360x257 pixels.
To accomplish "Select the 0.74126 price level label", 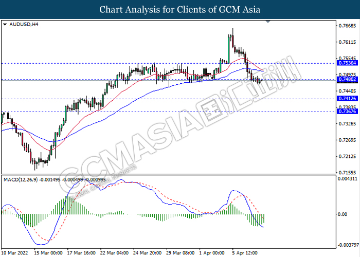I will click(347, 99).
